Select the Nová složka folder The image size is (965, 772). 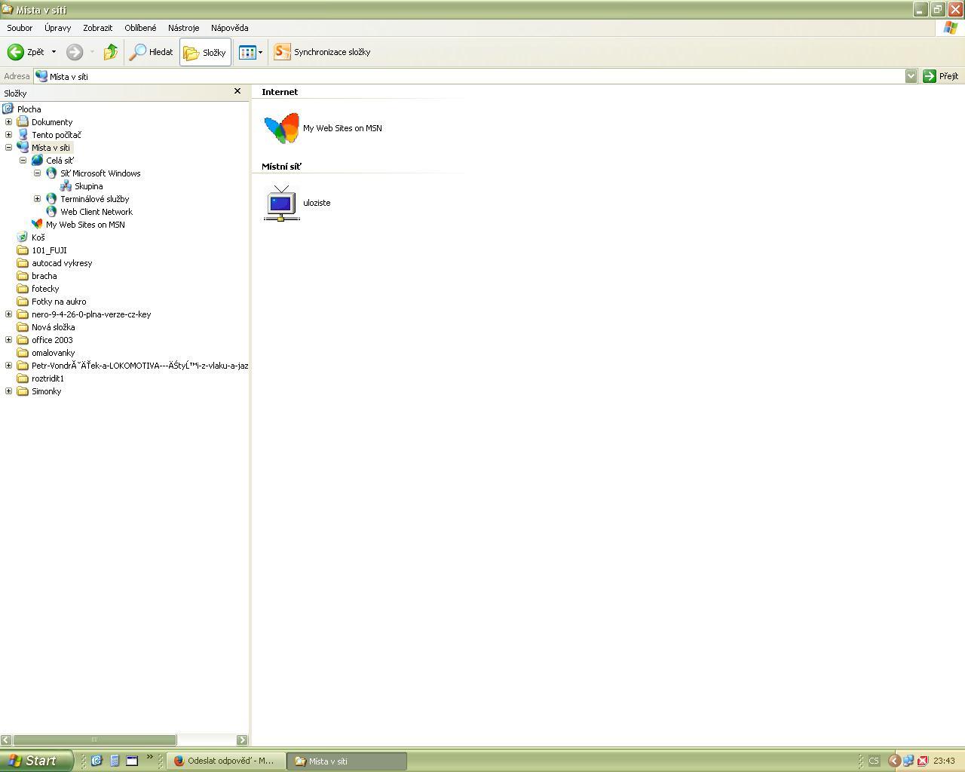click(x=54, y=327)
